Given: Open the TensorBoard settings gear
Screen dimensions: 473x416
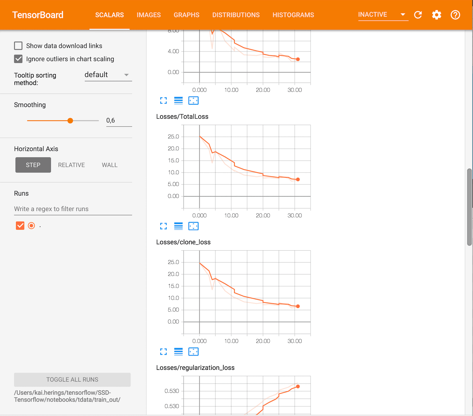Looking at the screenshot, I should 436,15.
